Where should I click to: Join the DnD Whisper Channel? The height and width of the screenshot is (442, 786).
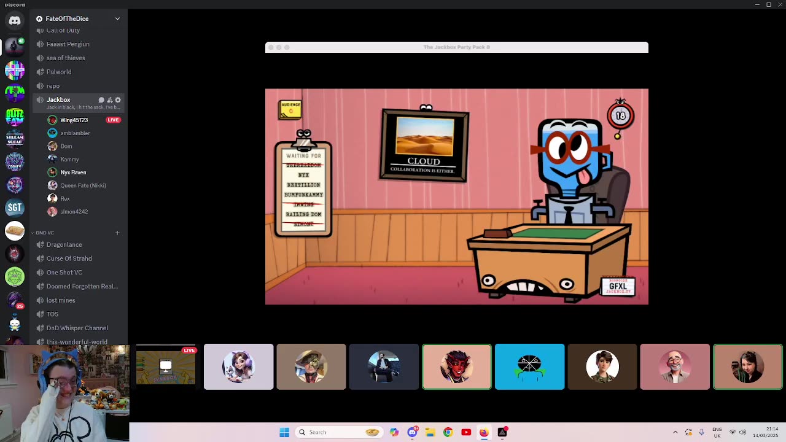[x=79, y=328]
